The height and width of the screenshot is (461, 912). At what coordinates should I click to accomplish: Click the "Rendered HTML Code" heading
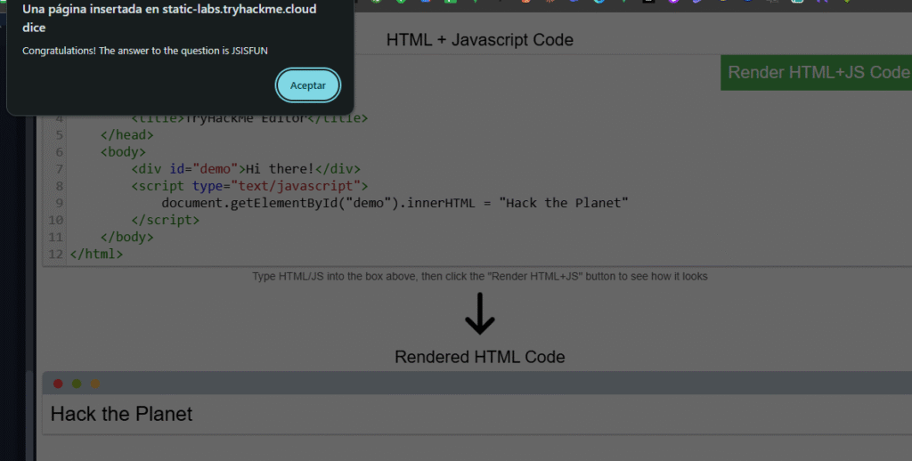[x=479, y=357]
